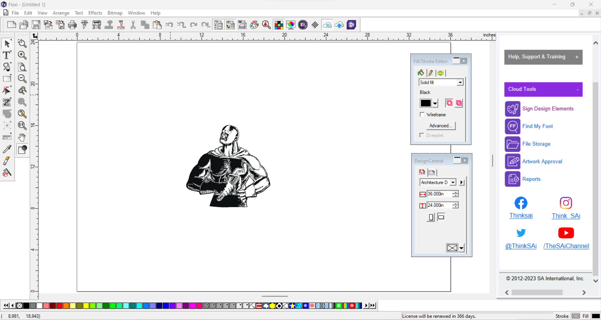Increase the 36.000in width spinner
Screen dimensions: 601x320
coord(455,192)
